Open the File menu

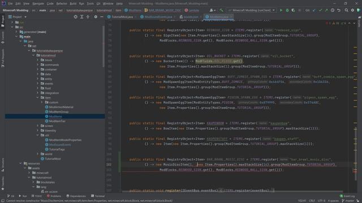click(x=10, y=4)
